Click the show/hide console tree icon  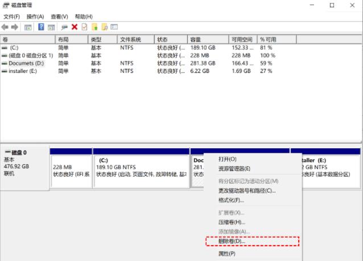28,27
